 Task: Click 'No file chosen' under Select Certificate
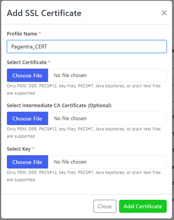(x=70, y=75)
